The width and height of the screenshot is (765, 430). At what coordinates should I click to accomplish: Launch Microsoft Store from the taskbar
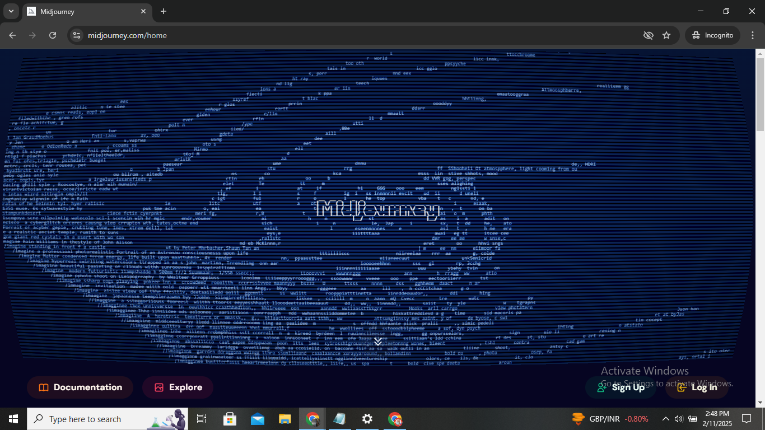230,419
